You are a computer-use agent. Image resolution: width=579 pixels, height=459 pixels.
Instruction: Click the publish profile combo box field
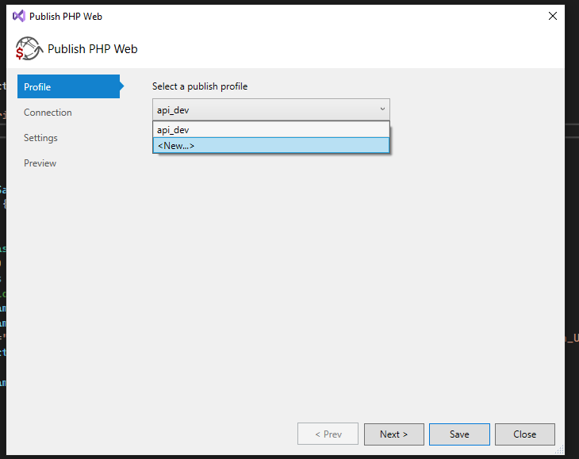(x=262, y=109)
